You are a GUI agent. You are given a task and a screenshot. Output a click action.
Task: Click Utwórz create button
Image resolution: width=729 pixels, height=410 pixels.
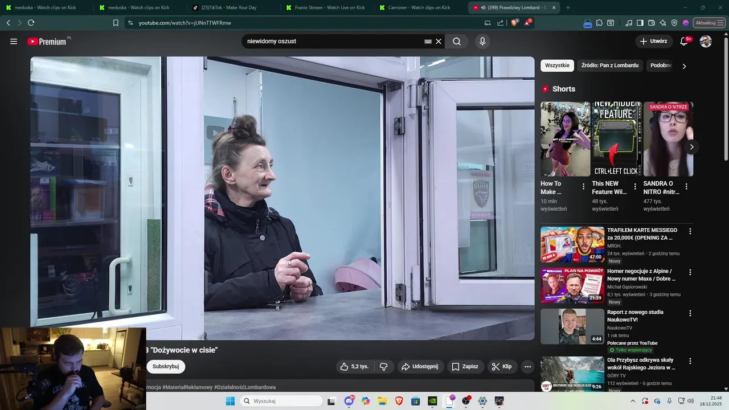coord(653,42)
